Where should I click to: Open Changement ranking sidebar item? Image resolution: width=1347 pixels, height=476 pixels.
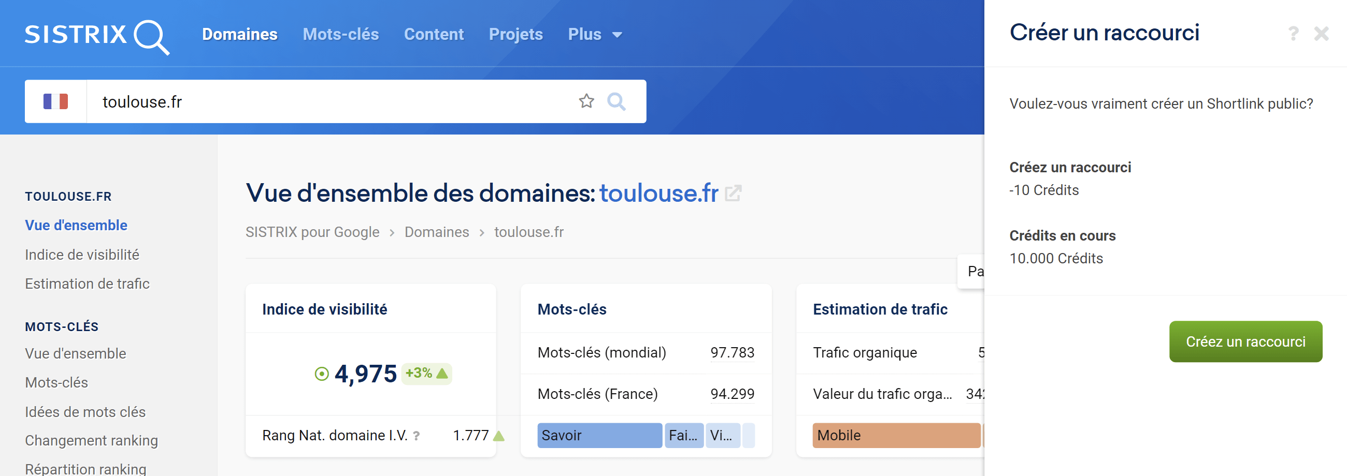[92, 440]
